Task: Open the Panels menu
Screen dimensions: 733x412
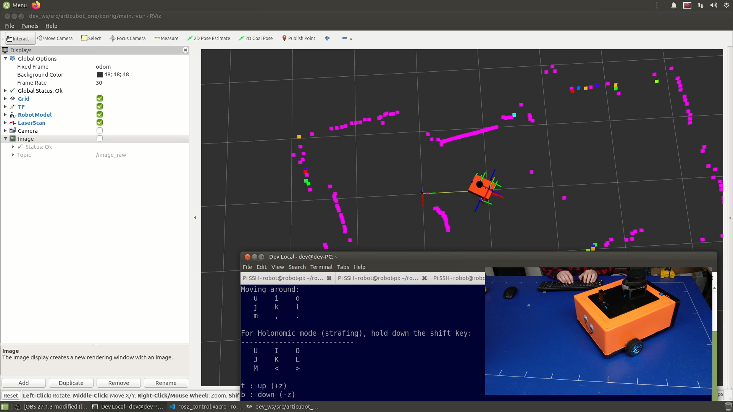Action: [x=30, y=26]
